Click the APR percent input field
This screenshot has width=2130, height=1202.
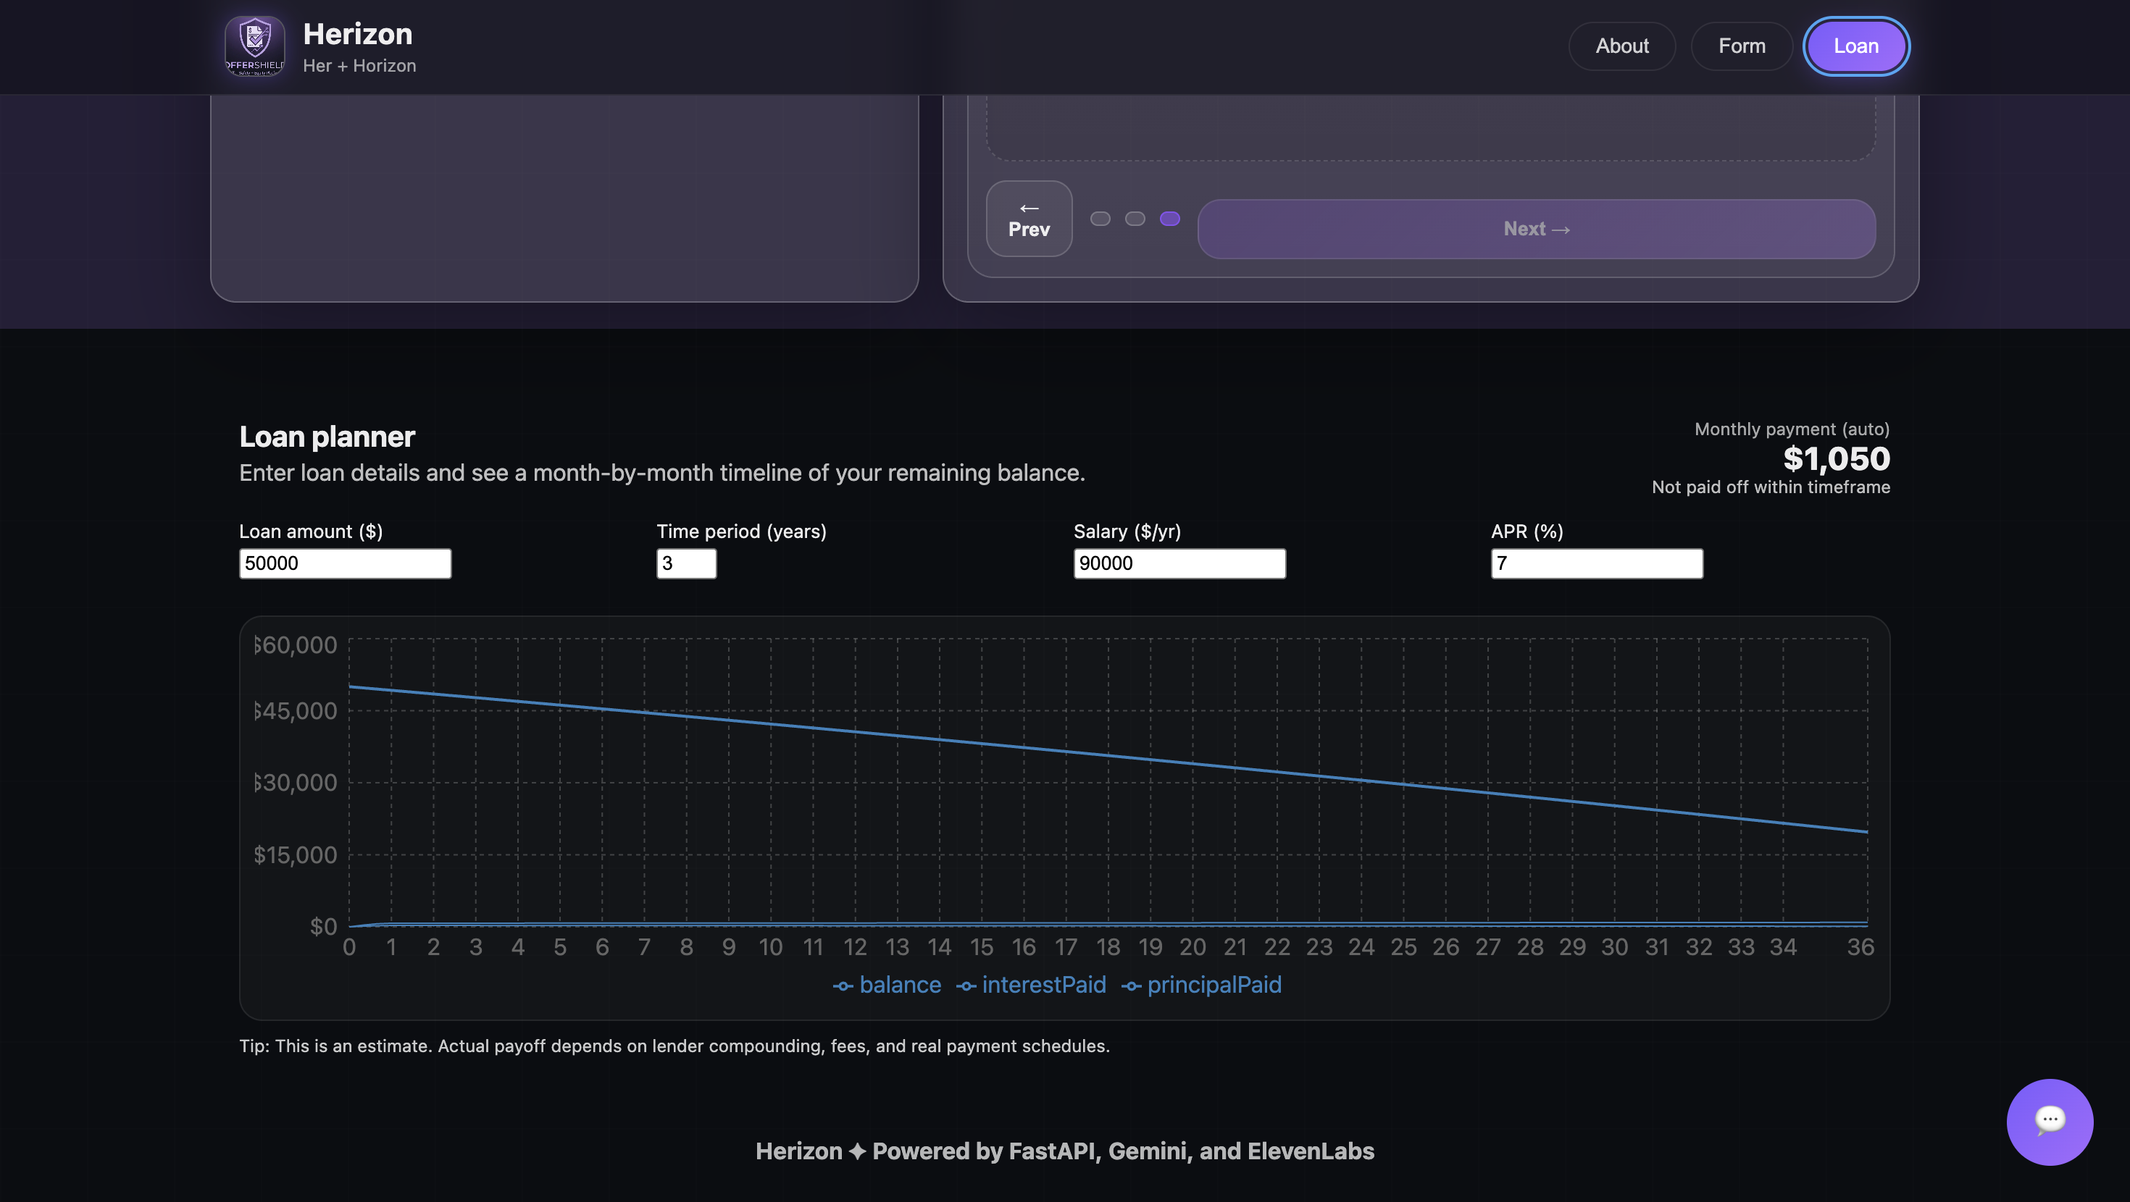tap(1596, 563)
